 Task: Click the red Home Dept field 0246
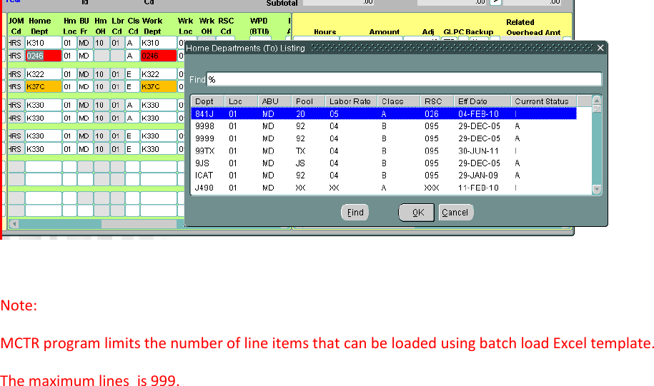click(x=44, y=56)
